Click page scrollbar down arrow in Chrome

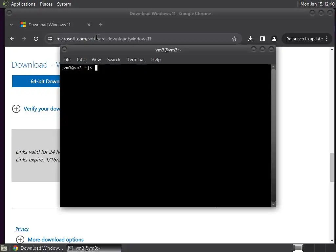[x=332, y=241]
